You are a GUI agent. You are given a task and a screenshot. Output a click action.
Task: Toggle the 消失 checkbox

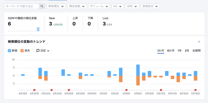[x=22, y=51]
